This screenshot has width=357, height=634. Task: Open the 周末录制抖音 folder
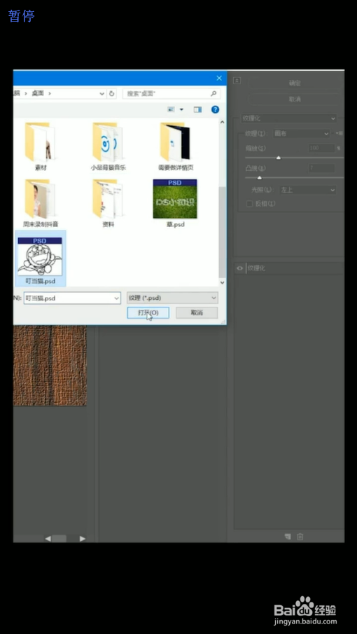(40, 203)
